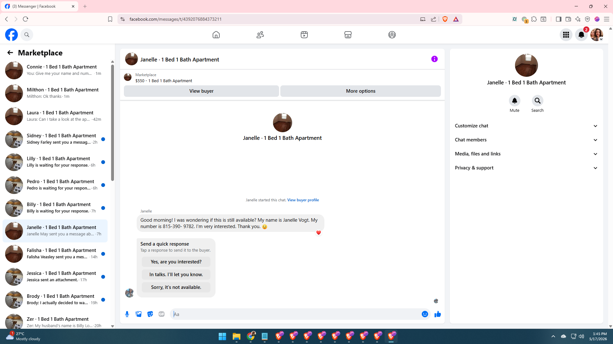
Task: Click the Messenger | Facebook browser tab
Action: click(x=40, y=6)
